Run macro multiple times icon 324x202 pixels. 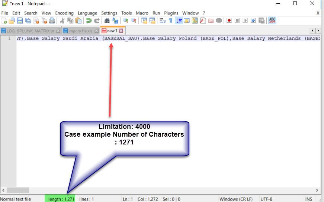(253, 20)
